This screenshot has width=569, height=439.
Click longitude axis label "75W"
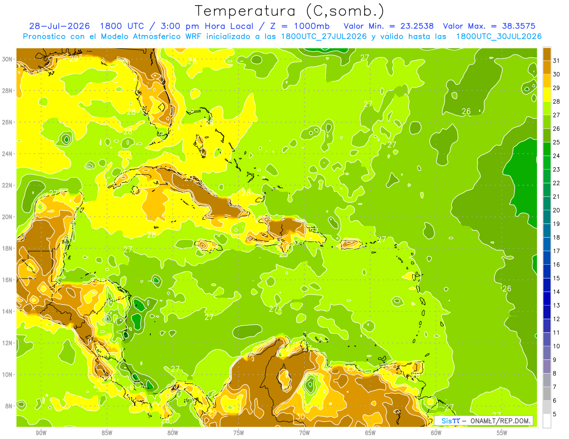point(239,433)
